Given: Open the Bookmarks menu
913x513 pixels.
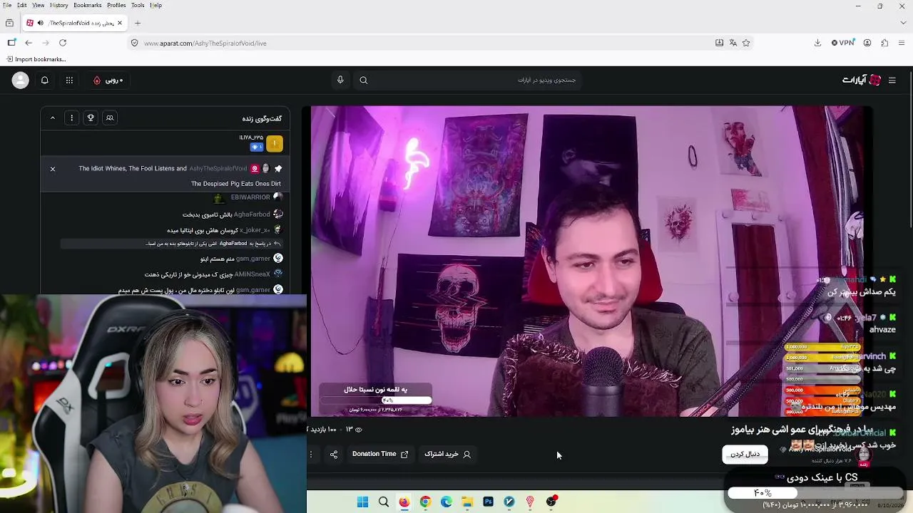Looking at the screenshot, I should click(x=88, y=5).
